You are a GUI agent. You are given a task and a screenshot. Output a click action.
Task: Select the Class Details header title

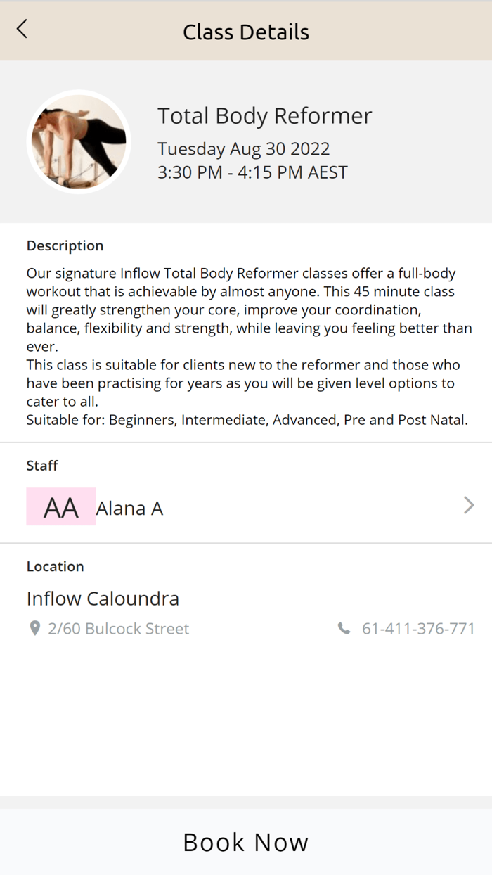[246, 31]
